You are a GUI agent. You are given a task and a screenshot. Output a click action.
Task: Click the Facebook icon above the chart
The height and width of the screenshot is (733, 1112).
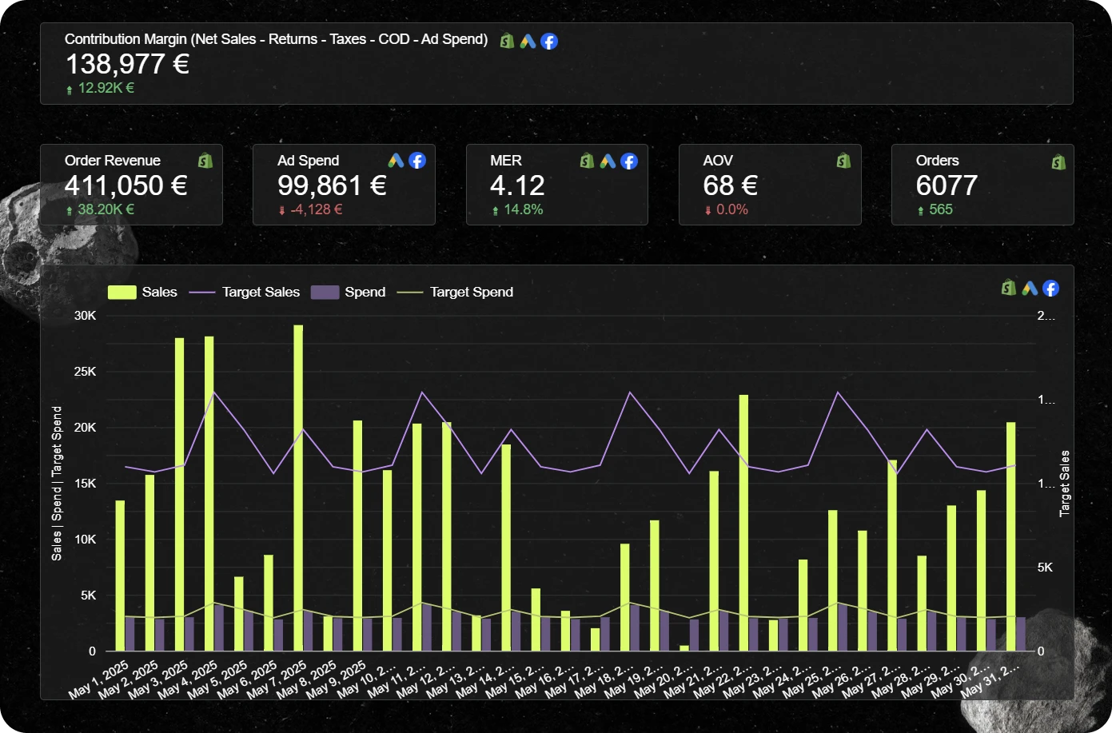(1050, 289)
